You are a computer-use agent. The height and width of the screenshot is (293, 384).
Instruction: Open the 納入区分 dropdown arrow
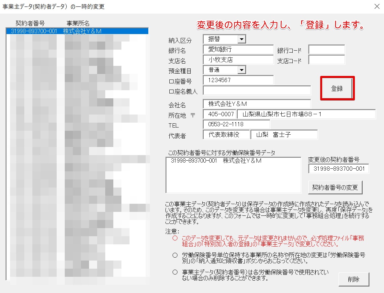click(242, 39)
